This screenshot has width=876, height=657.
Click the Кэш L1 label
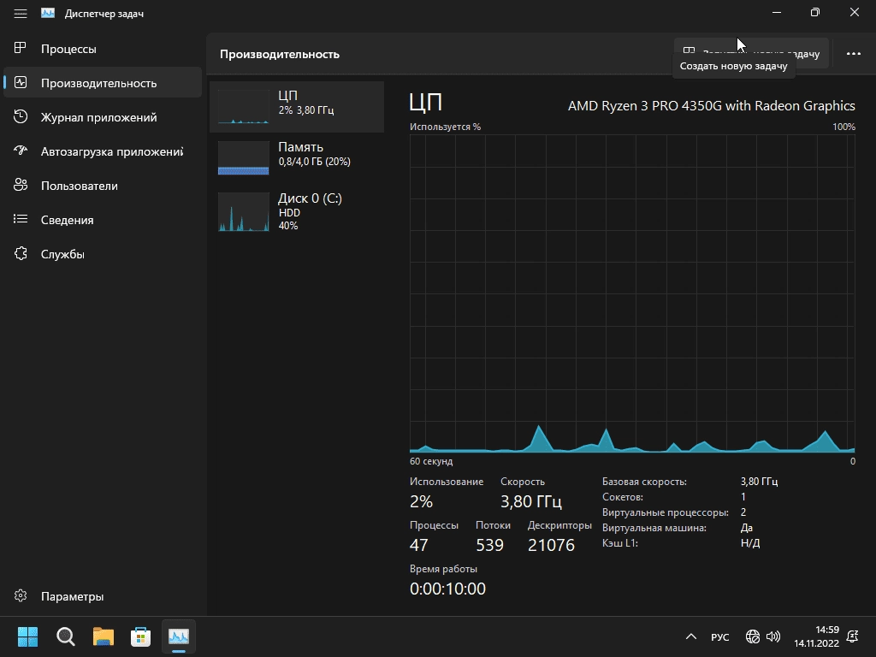point(620,543)
